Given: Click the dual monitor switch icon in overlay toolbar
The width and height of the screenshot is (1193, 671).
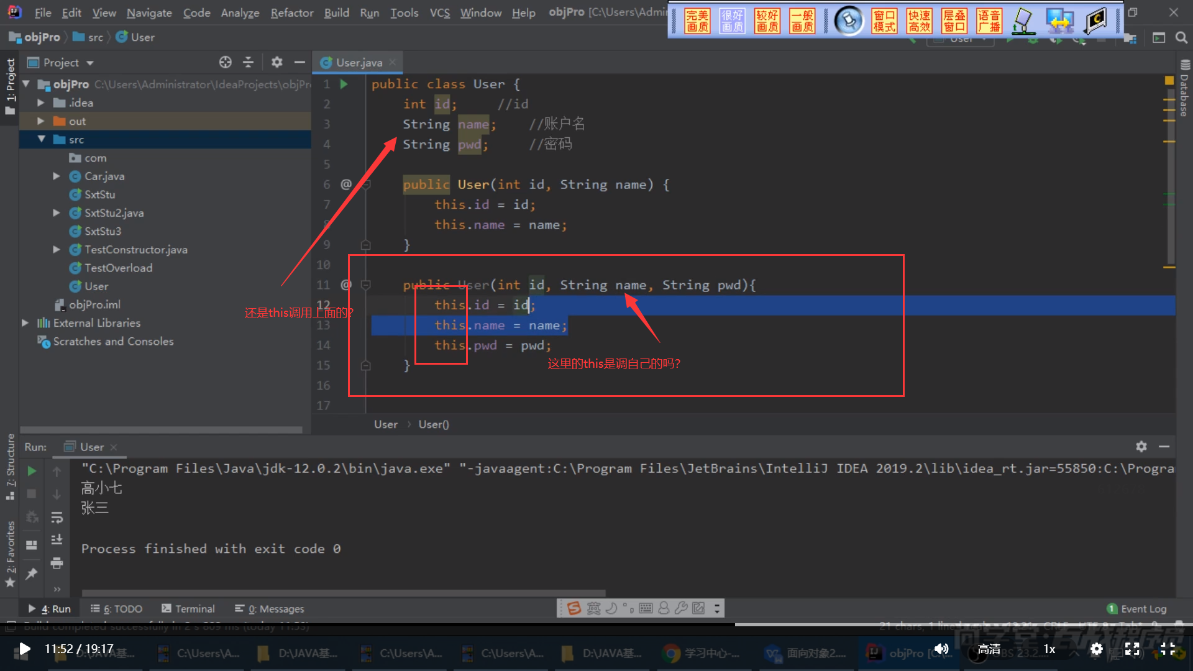Looking at the screenshot, I should click(1059, 21).
